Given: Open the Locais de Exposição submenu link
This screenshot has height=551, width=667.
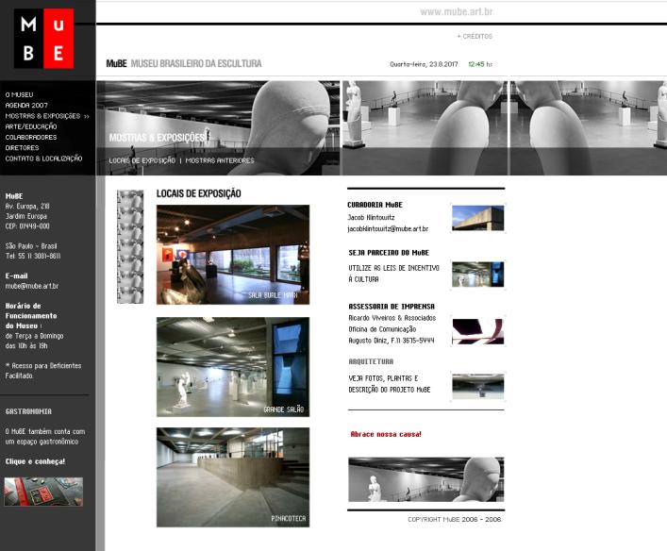Looking at the screenshot, I should tap(142, 160).
